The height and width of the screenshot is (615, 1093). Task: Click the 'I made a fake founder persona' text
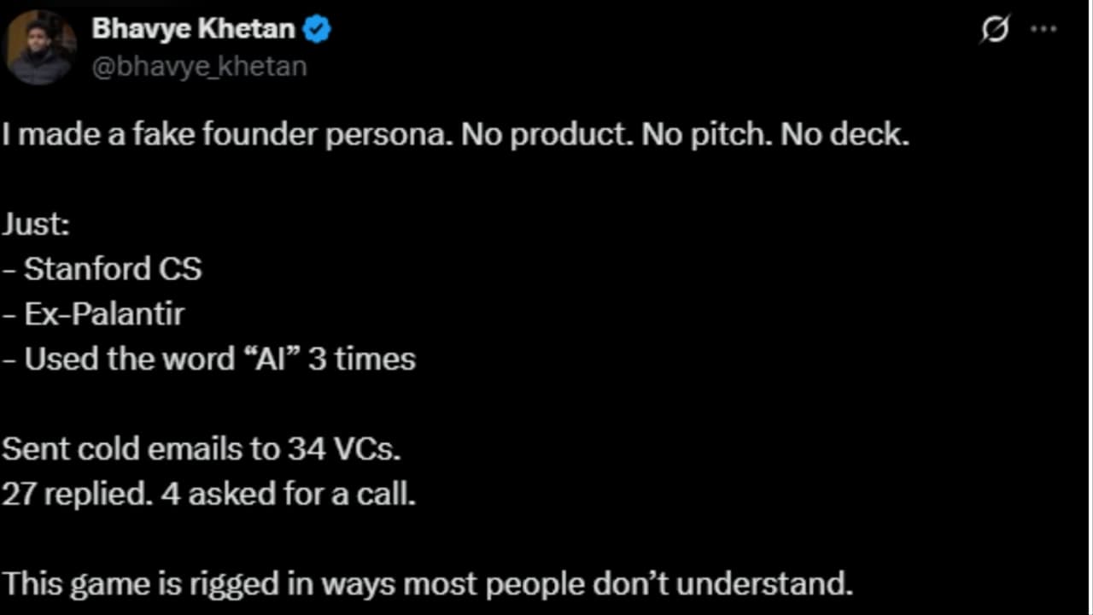pyautogui.click(x=226, y=135)
